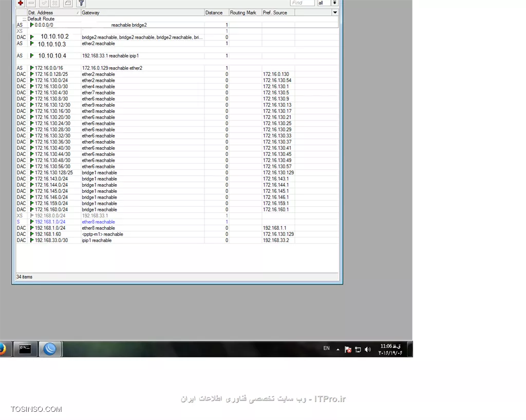
Task: Click the pref. source value 192.168.1.1
Action: coord(274,228)
